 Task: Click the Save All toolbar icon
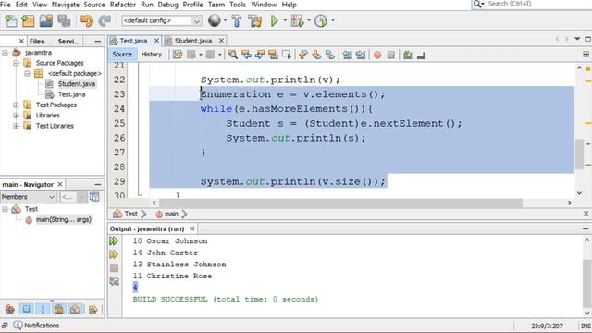coord(64,20)
